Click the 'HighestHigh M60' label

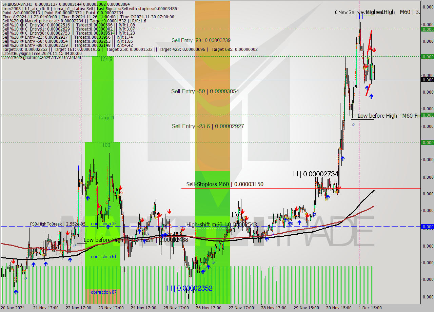393,12
